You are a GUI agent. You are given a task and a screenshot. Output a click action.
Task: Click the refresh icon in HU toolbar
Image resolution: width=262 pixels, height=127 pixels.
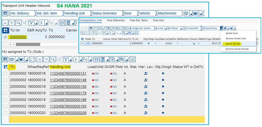[32, 59]
